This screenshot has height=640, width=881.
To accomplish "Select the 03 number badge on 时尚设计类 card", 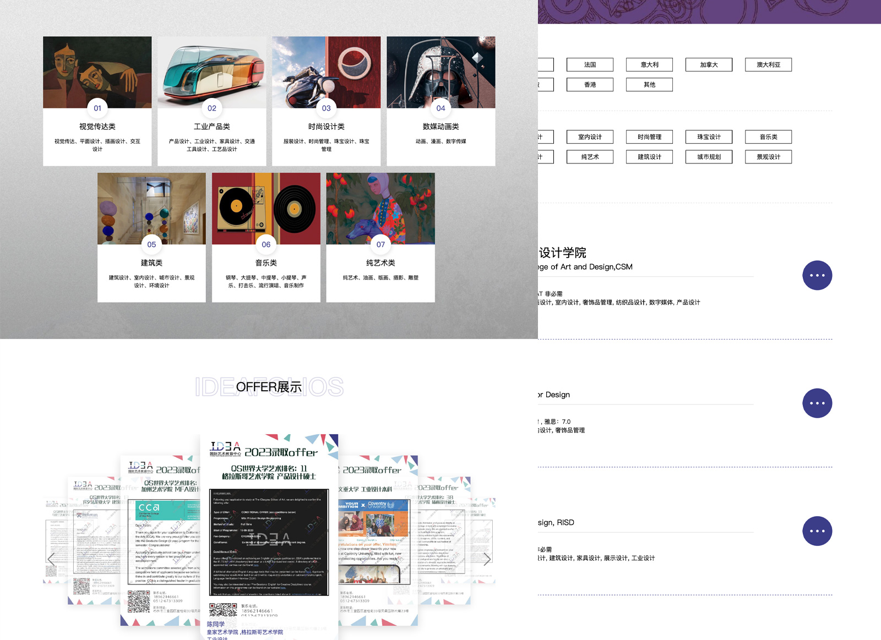I will (x=327, y=108).
